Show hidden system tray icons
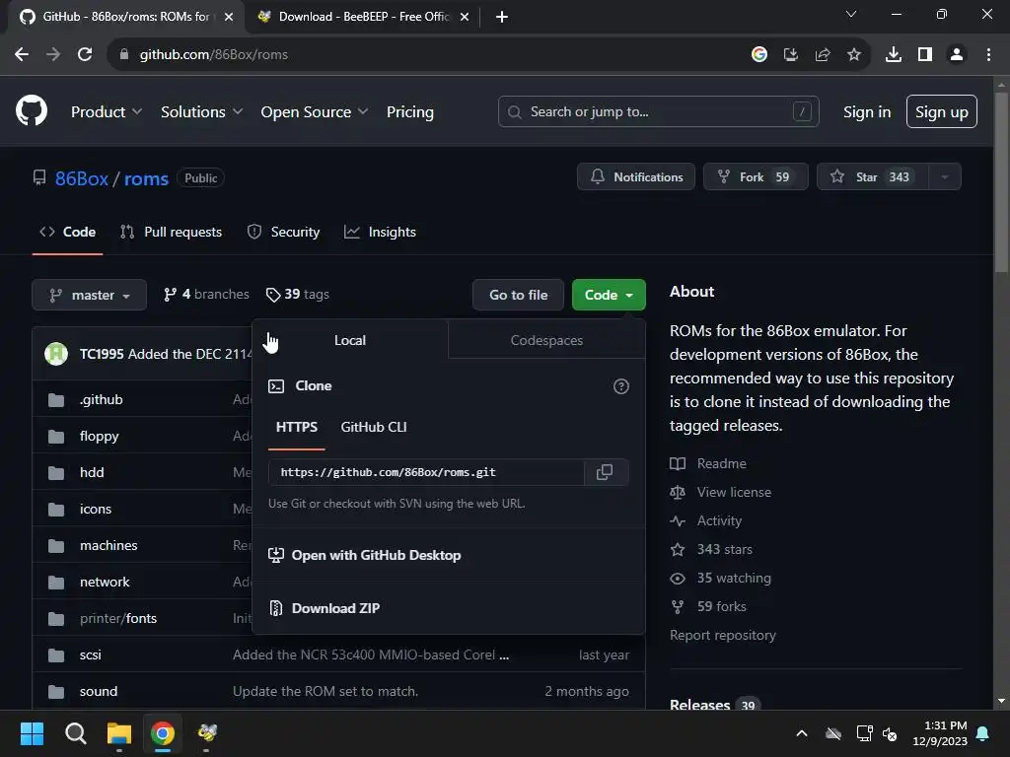The height and width of the screenshot is (757, 1010). point(802,733)
